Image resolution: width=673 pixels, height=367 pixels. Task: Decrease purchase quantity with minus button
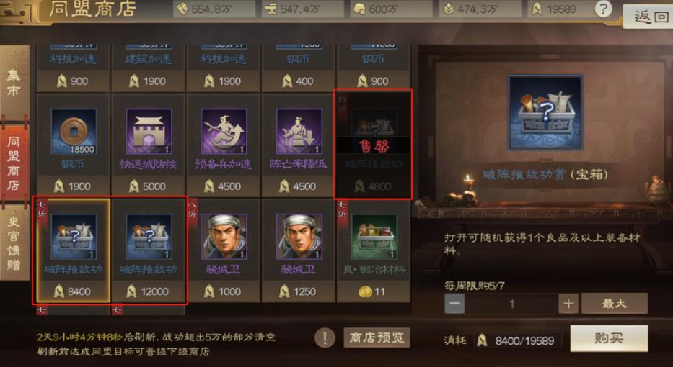click(x=454, y=304)
